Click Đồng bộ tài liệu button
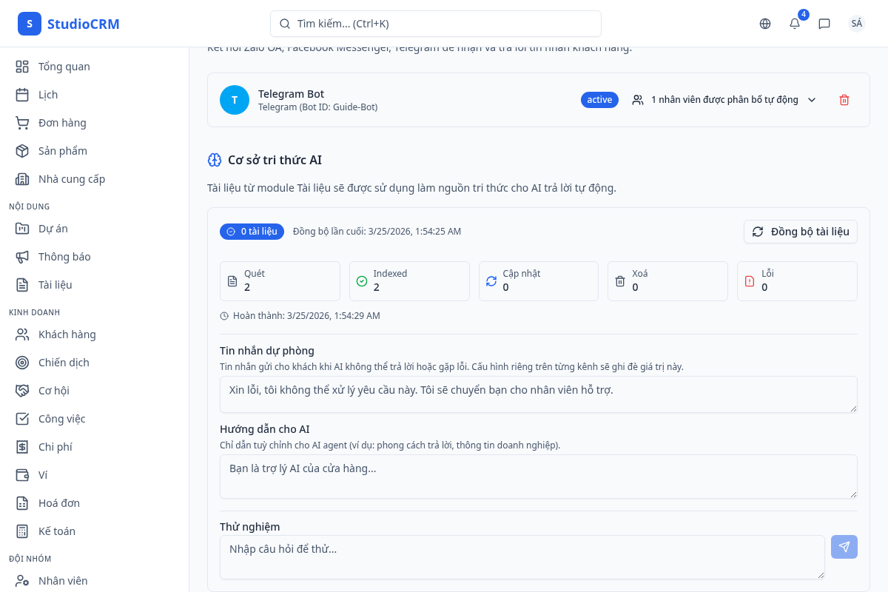Screen dimensions: 888x592 [x=801, y=232]
